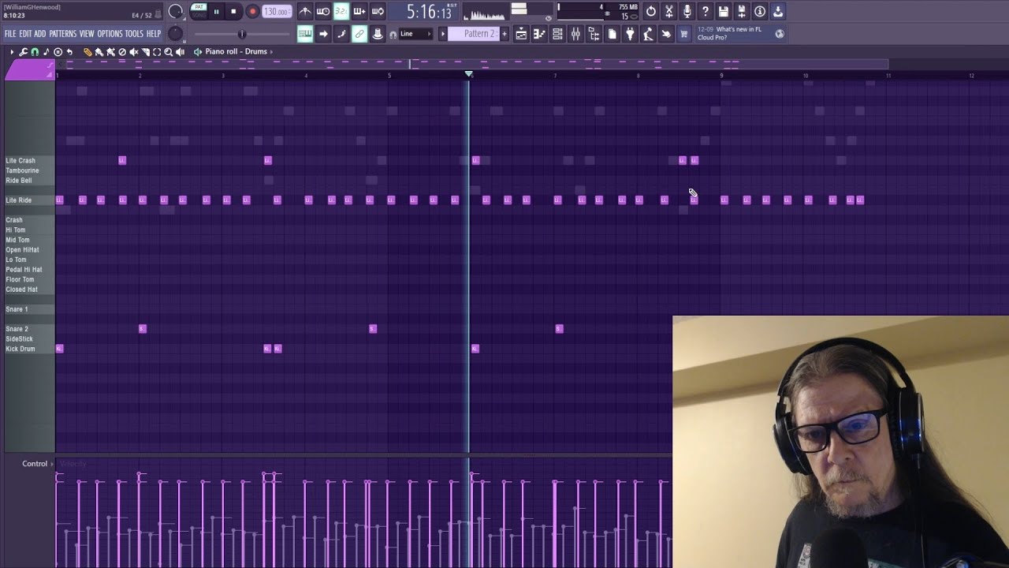
Task: Click the one-click audio recording microphone
Action: coord(687,11)
